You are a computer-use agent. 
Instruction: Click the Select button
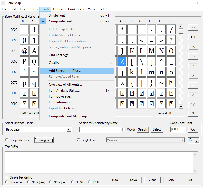[x=157, y=129]
